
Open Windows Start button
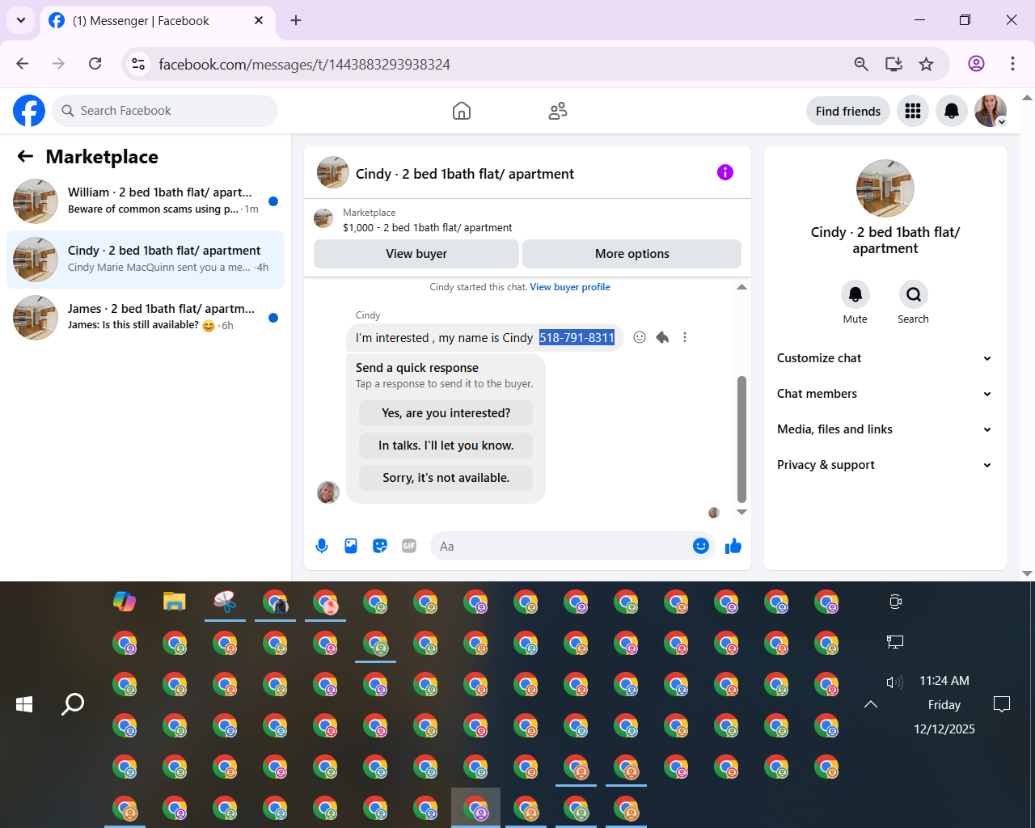click(x=24, y=704)
